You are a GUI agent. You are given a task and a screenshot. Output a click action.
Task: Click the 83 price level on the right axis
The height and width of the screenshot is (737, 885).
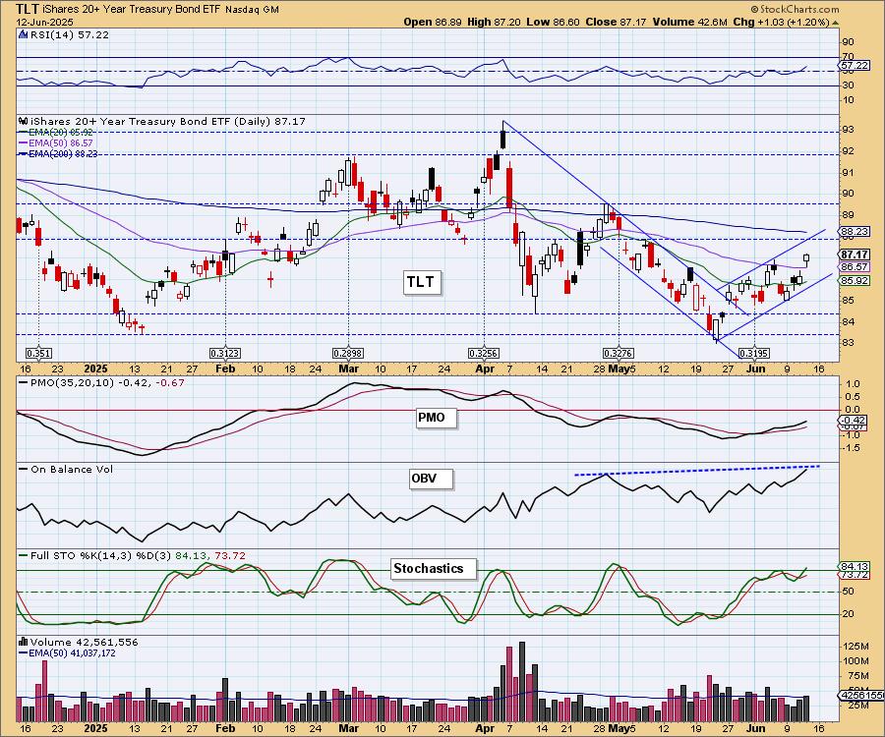(849, 343)
